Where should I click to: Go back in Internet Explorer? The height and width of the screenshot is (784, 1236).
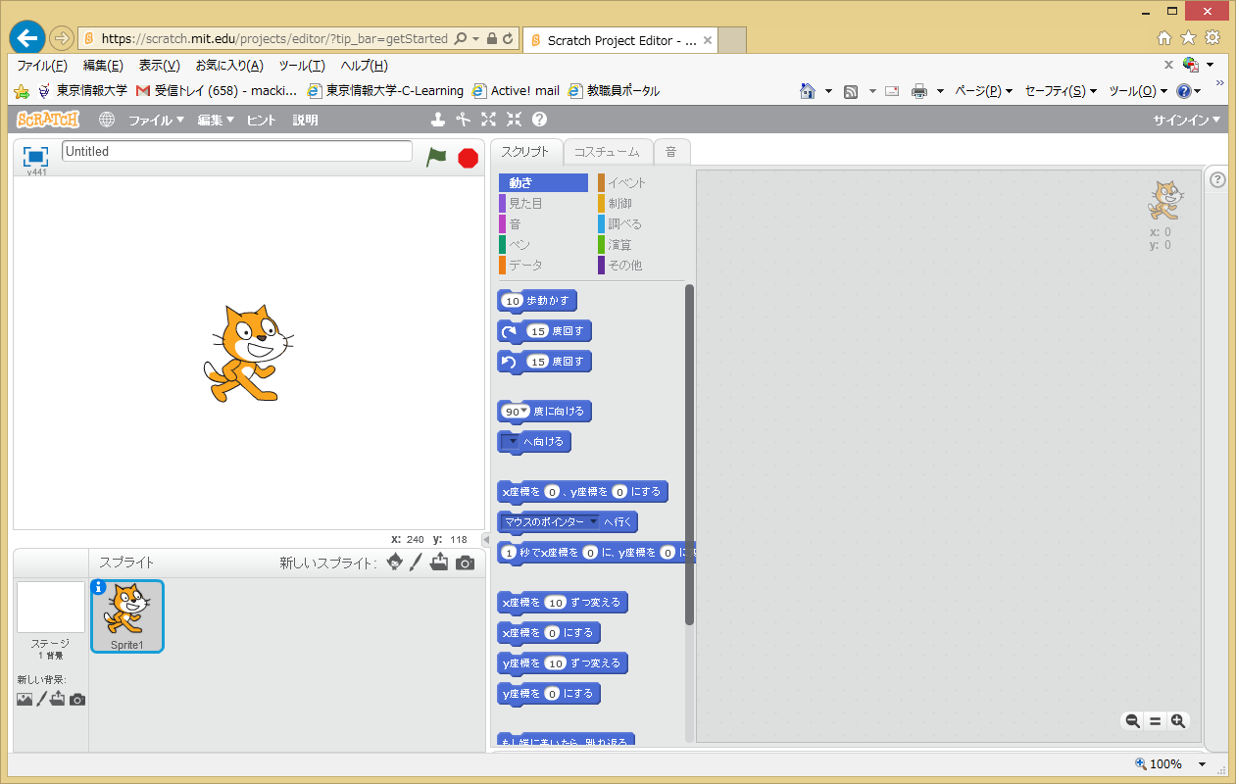click(27, 38)
